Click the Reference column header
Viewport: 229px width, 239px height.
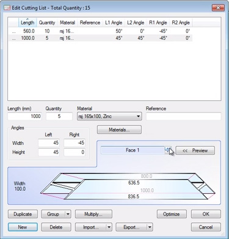tap(90, 23)
